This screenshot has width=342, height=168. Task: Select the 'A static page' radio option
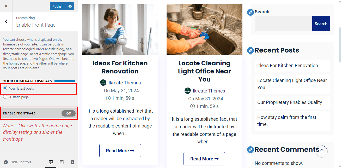[5, 97]
